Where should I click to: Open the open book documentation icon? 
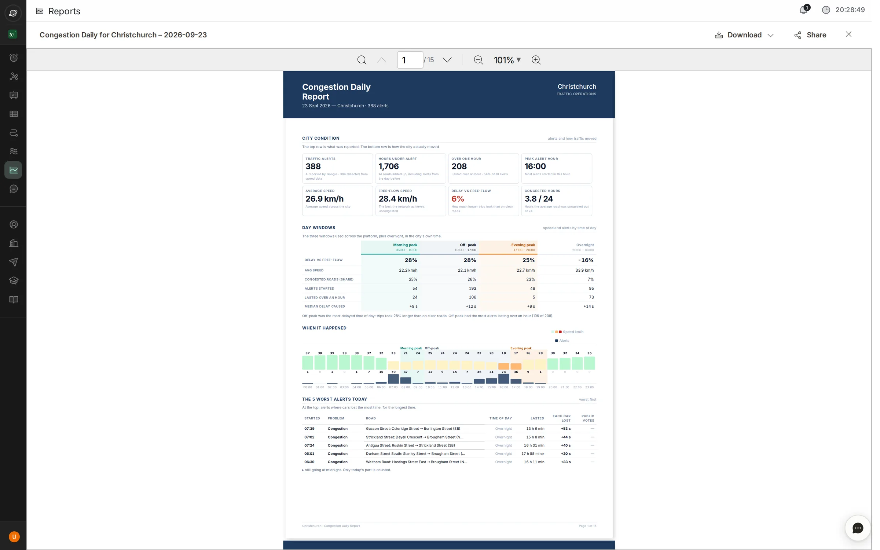(x=14, y=300)
